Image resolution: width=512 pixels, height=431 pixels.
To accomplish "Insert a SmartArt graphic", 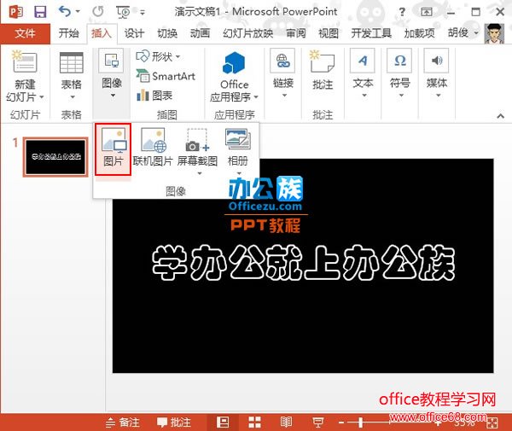I will click(x=166, y=76).
